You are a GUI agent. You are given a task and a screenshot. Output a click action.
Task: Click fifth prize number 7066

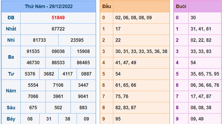point(33,96)
